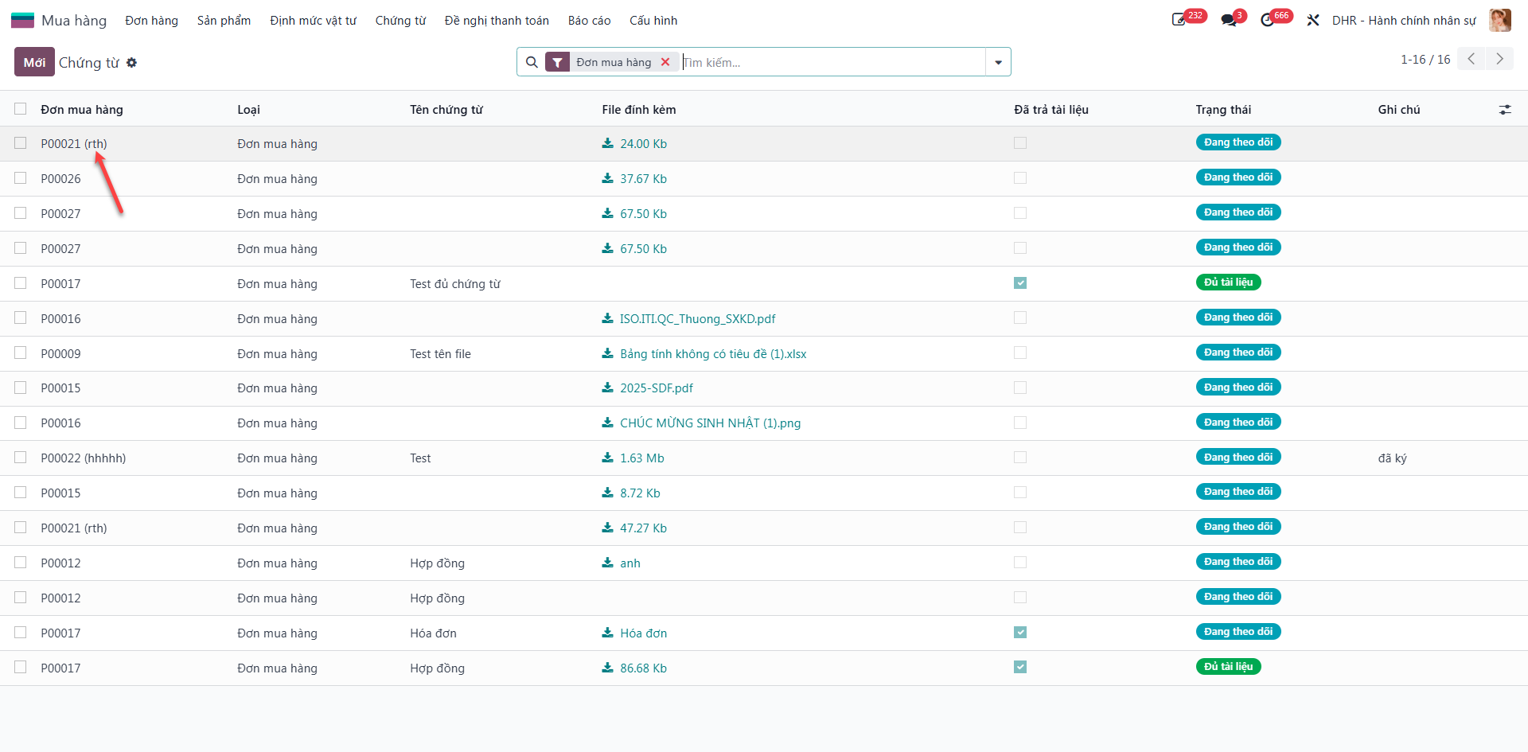Download the 2025-SDF.pdf attachment
Viewport: 1528px width, 752px height.
(647, 388)
